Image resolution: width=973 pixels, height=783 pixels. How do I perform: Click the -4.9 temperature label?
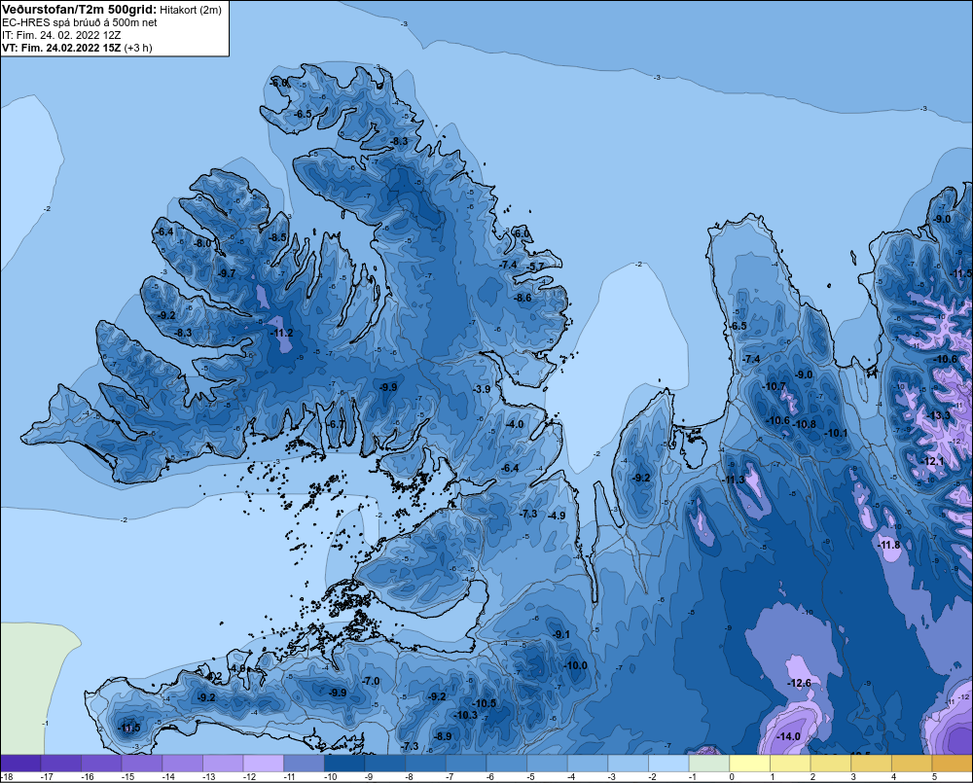[557, 516]
